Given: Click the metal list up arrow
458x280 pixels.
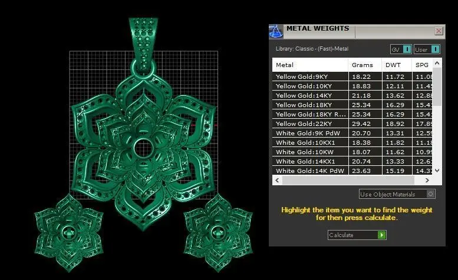Looking at the screenshot, I should [437, 63].
